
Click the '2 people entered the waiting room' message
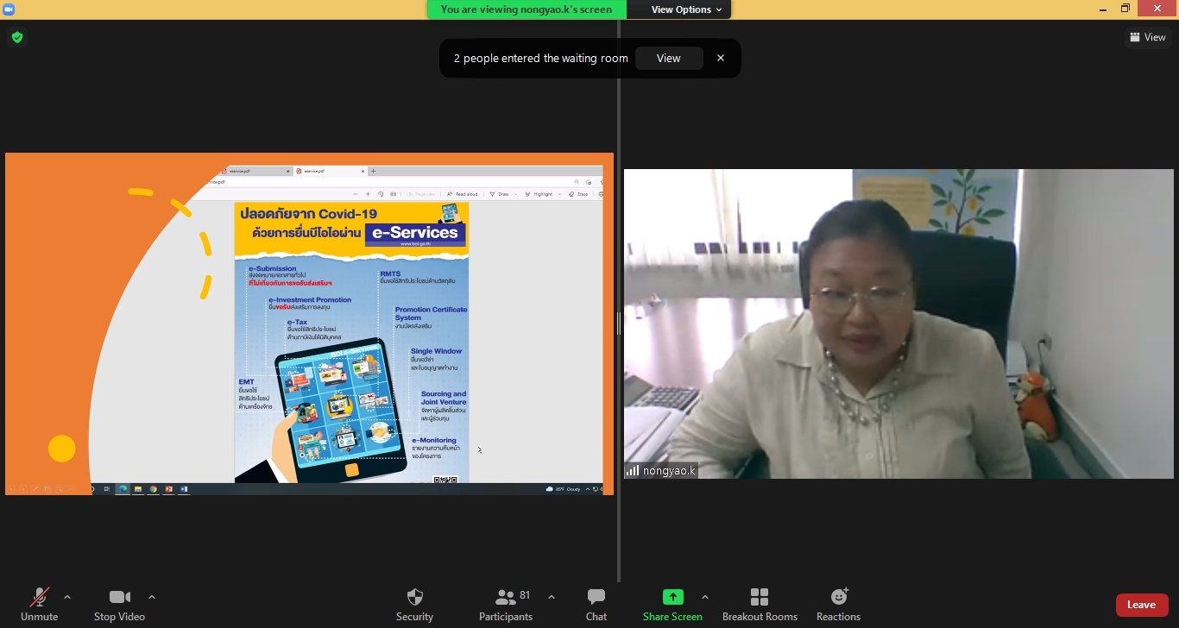pyautogui.click(x=541, y=59)
